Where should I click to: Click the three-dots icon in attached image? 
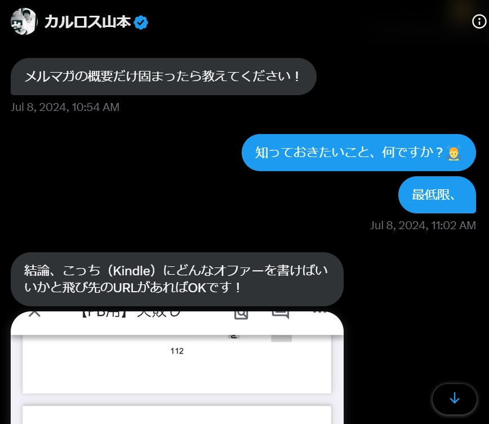[319, 312]
